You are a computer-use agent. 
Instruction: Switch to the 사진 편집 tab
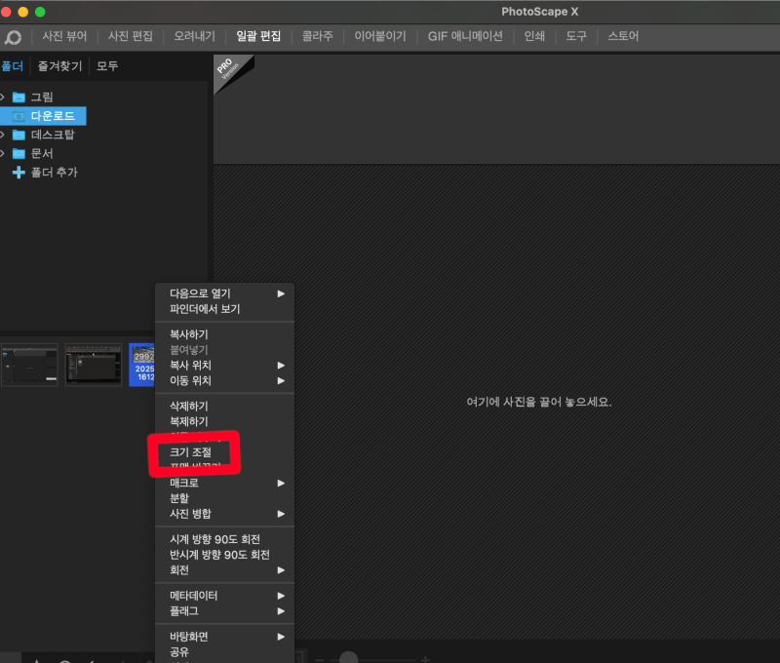point(130,35)
